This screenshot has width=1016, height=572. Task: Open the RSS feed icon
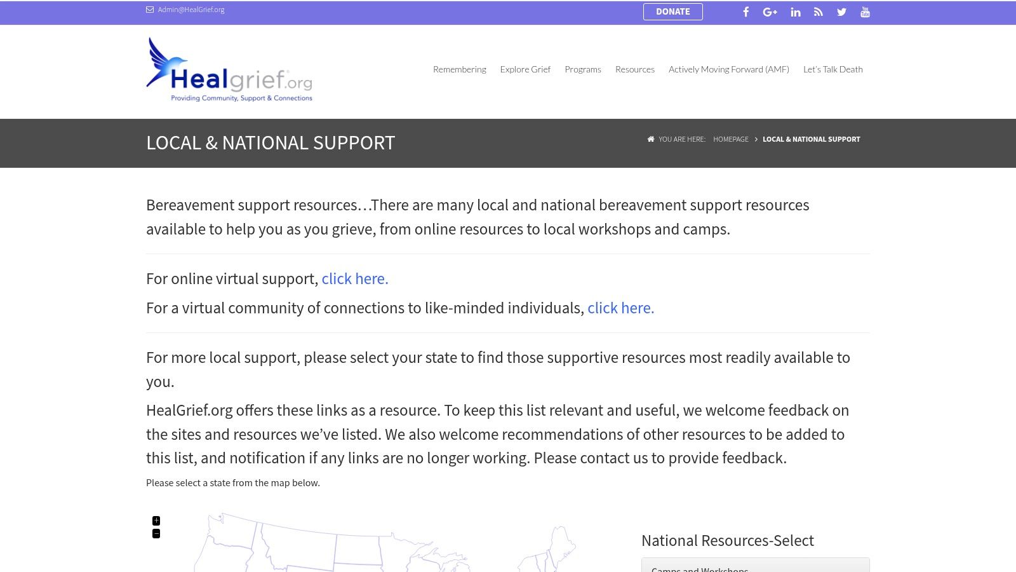tap(818, 11)
